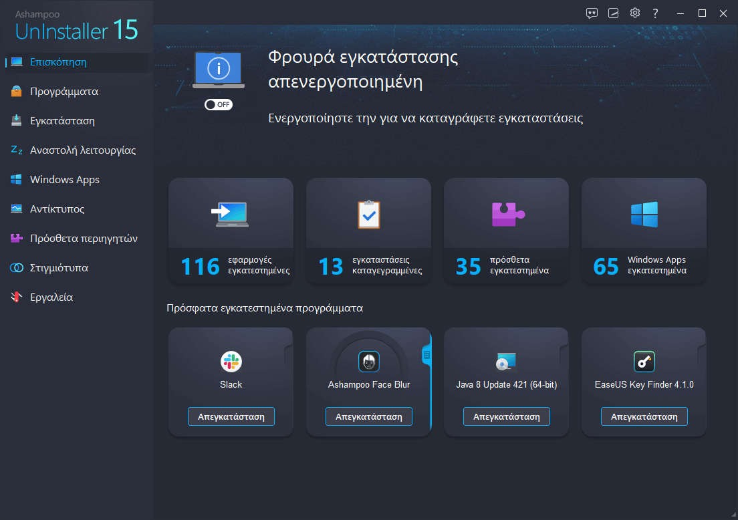Select the Επισκόπηση sidebar item
This screenshot has height=520, width=738.
pyautogui.click(x=77, y=62)
